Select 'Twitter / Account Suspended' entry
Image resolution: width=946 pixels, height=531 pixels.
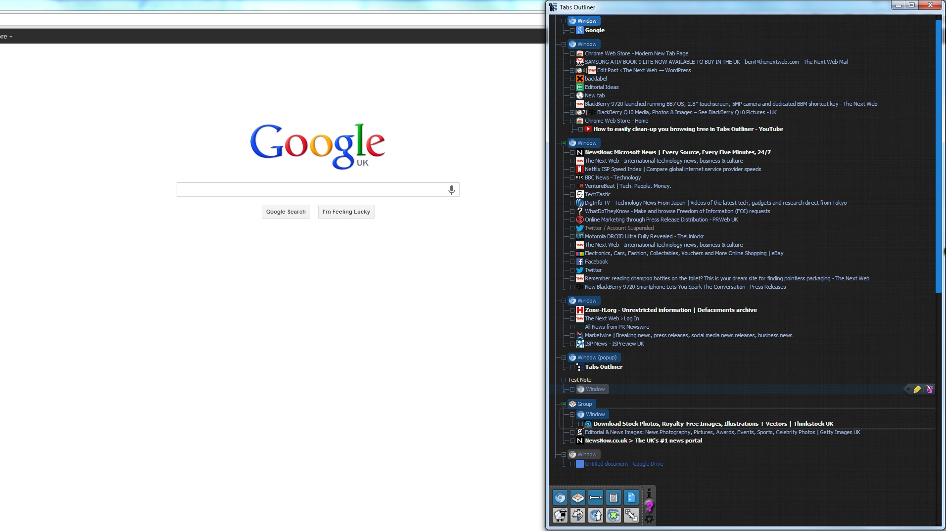point(619,228)
